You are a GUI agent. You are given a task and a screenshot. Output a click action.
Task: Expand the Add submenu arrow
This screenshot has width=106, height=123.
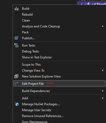pyautogui.click(x=103, y=98)
